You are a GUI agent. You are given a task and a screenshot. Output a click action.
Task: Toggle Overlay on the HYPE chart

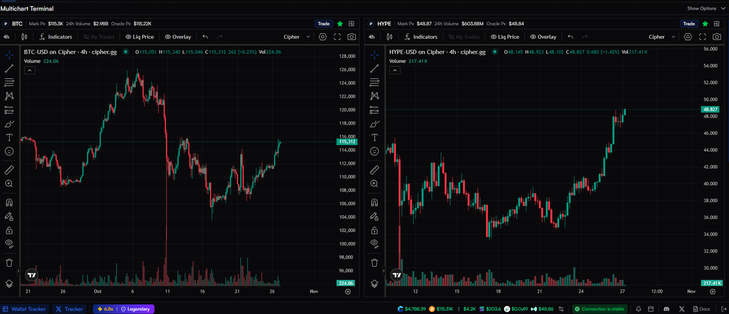(x=543, y=37)
